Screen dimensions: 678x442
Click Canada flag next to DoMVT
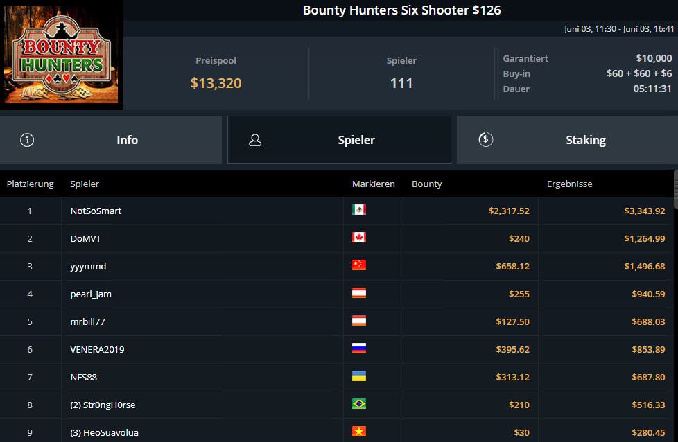358,238
